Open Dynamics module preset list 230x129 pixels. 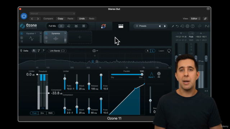46,42
